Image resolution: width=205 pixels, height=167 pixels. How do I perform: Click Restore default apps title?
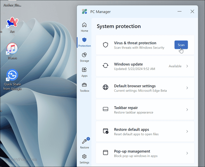tap(131, 129)
